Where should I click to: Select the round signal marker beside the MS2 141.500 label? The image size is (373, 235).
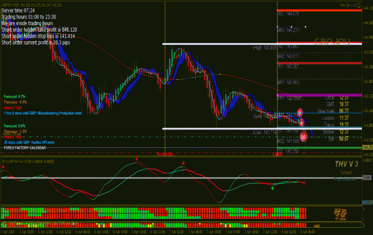[304, 137]
